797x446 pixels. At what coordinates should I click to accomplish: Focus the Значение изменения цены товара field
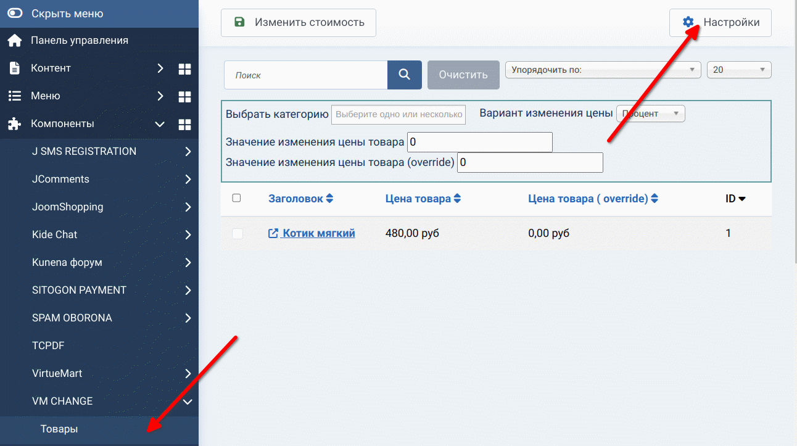(480, 142)
